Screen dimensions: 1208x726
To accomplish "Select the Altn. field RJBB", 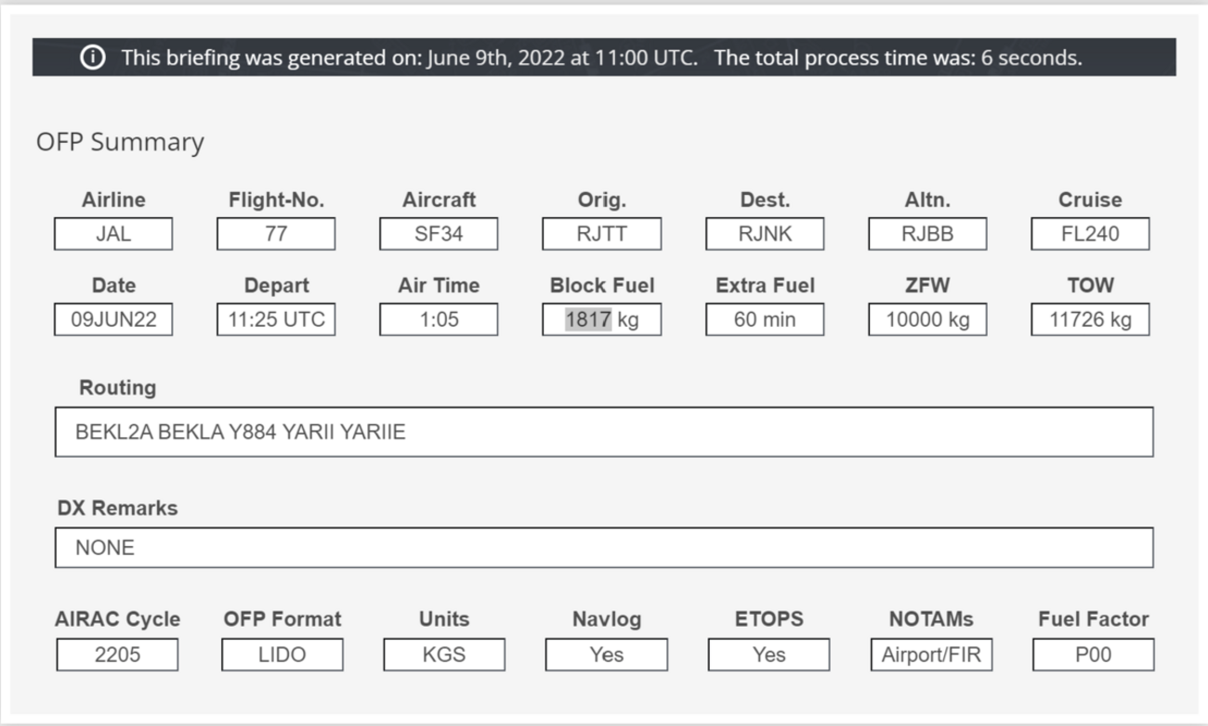I will click(x=927, y=234).
